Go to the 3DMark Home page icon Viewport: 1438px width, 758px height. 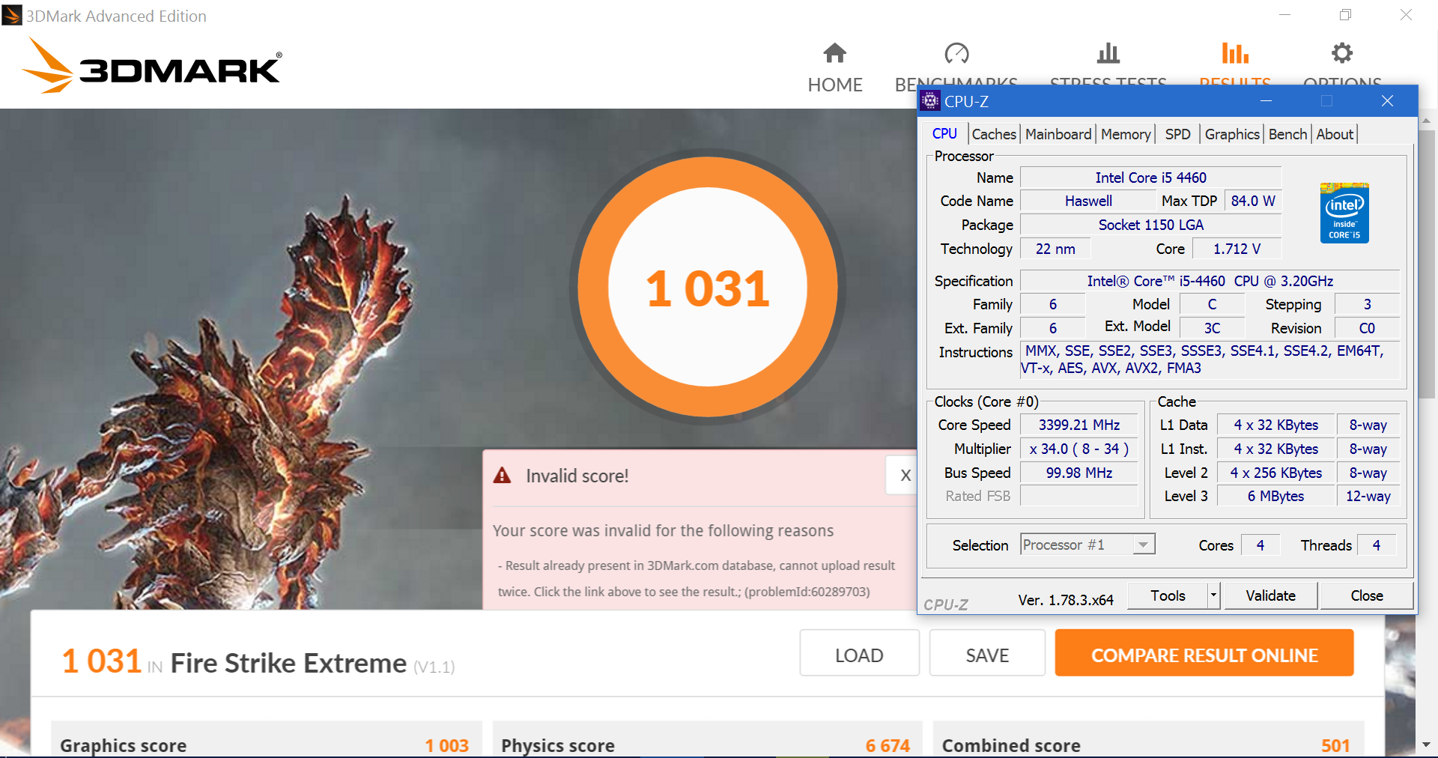click(834, 53)
